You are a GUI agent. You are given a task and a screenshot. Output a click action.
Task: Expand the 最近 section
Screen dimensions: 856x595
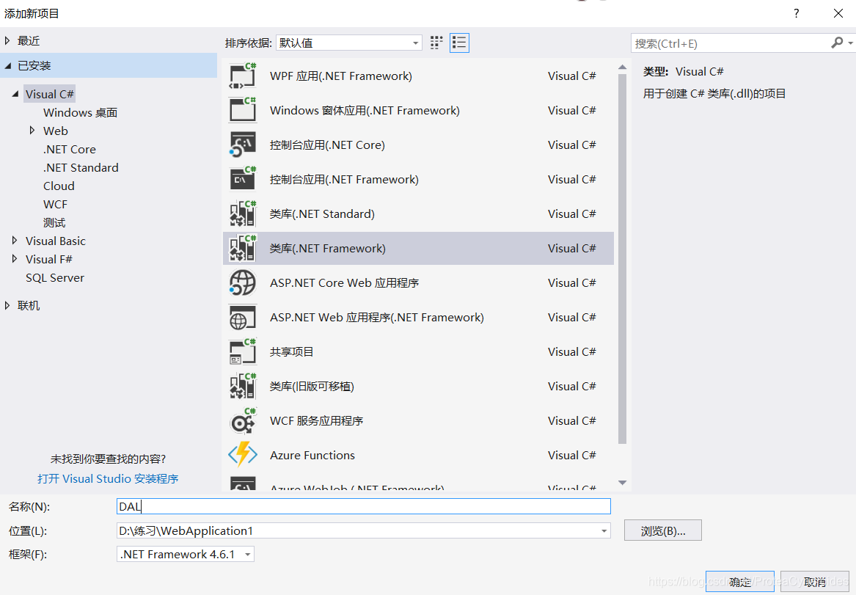point(7,40)
